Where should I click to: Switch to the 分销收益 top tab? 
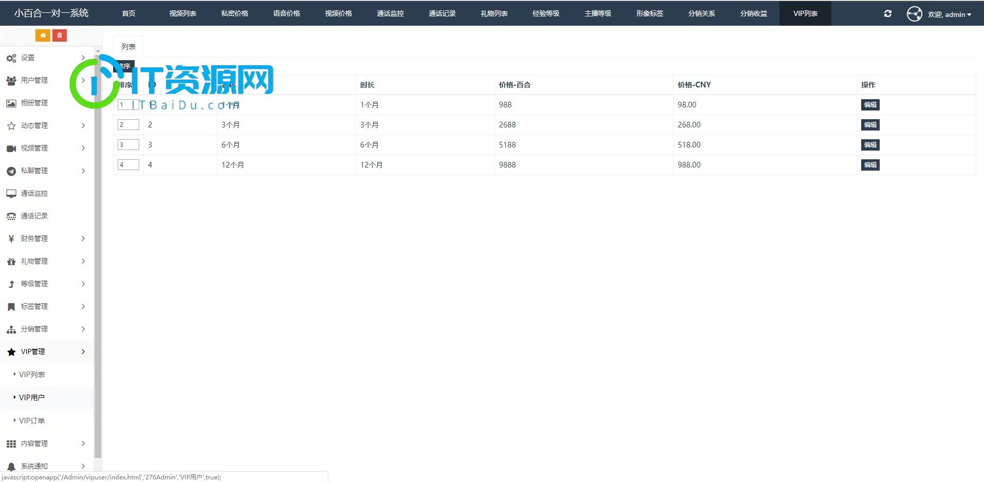754,13
